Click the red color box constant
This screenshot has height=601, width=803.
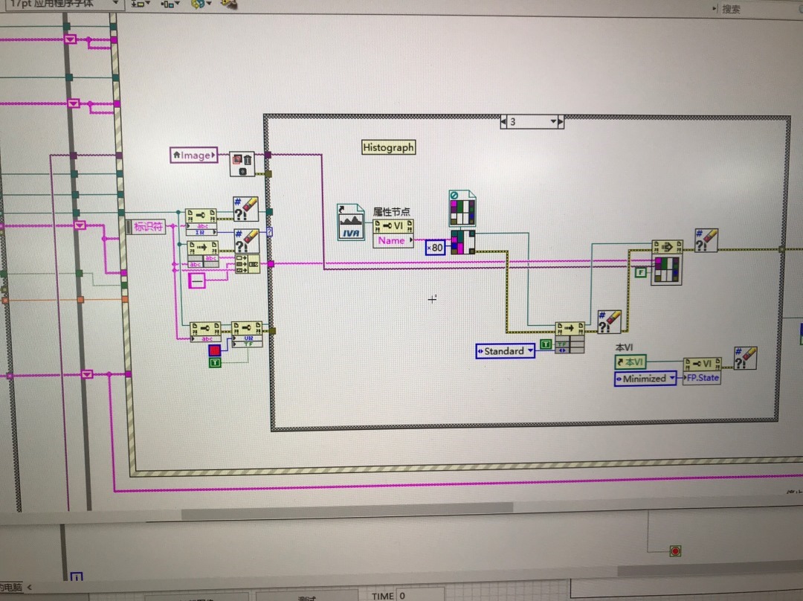click(x=215, y=350)
